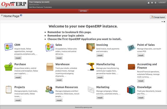167x109 pixels.
Task: Click the Invoicing heading text
Action: (102, 45)
